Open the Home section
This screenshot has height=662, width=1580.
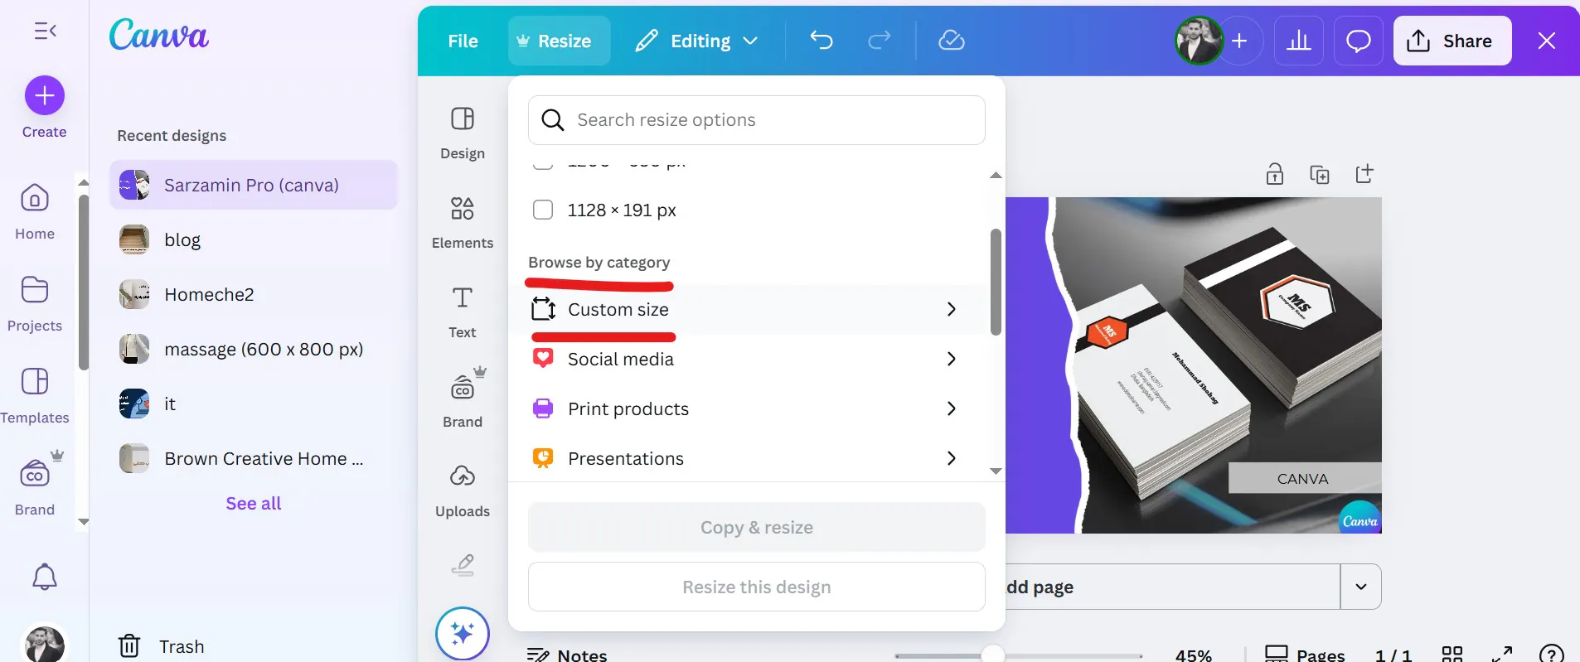coord(35,211)
